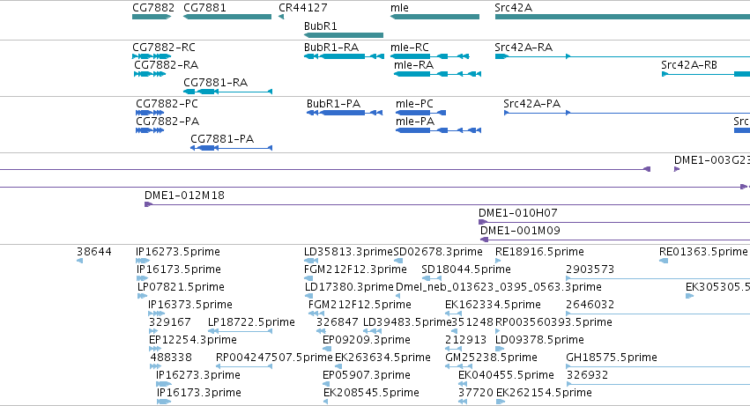The width and height of the screenshot is (750, 406).
Task: Open the LP07821.5prime EST label
Action: (x=181, y=287)
